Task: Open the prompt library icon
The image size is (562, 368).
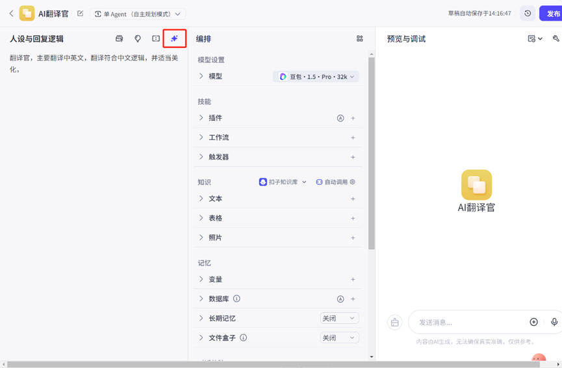Action: coord(120,39)
